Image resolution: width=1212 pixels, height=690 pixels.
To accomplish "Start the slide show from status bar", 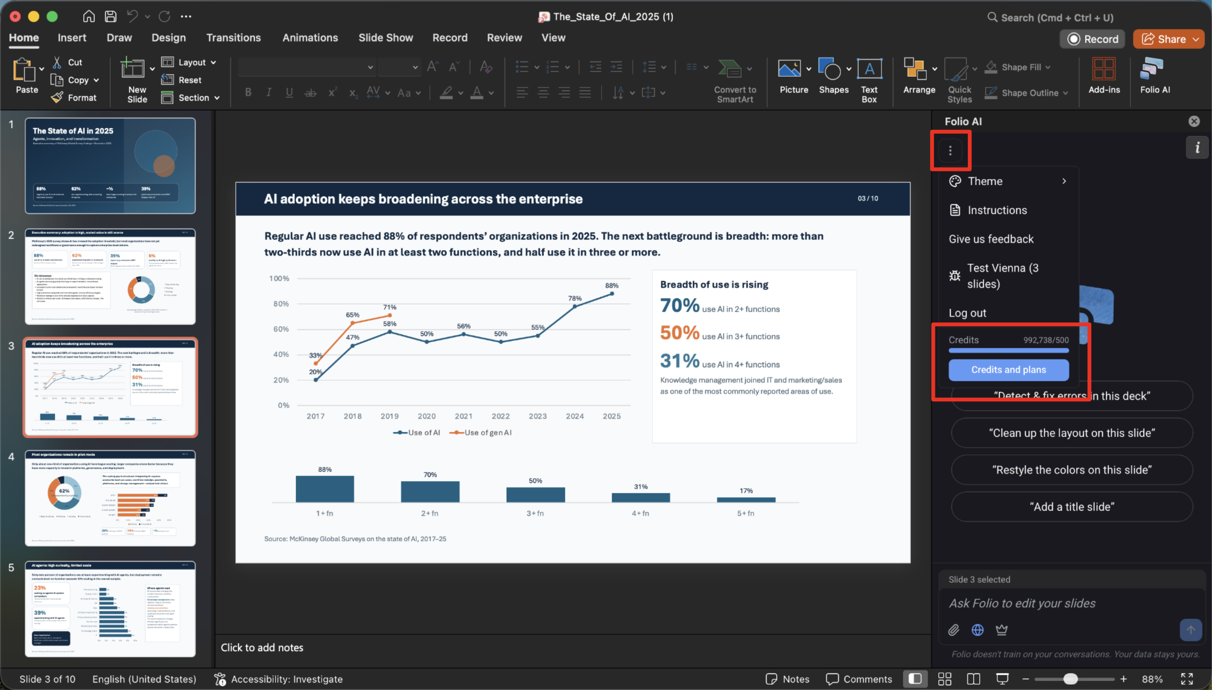I will 1002,679.
